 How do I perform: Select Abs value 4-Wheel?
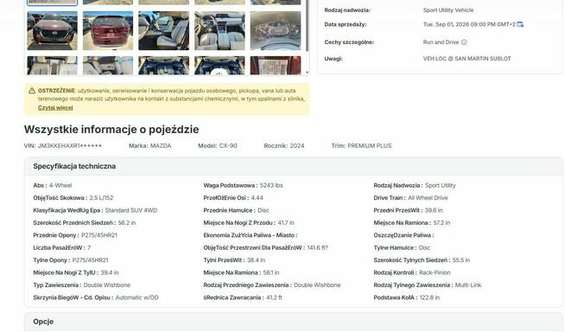click(x=60, y=185)
